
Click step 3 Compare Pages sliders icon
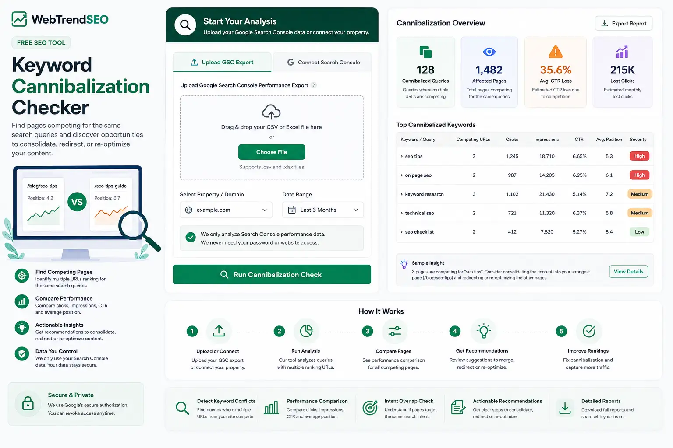[394, 331]
